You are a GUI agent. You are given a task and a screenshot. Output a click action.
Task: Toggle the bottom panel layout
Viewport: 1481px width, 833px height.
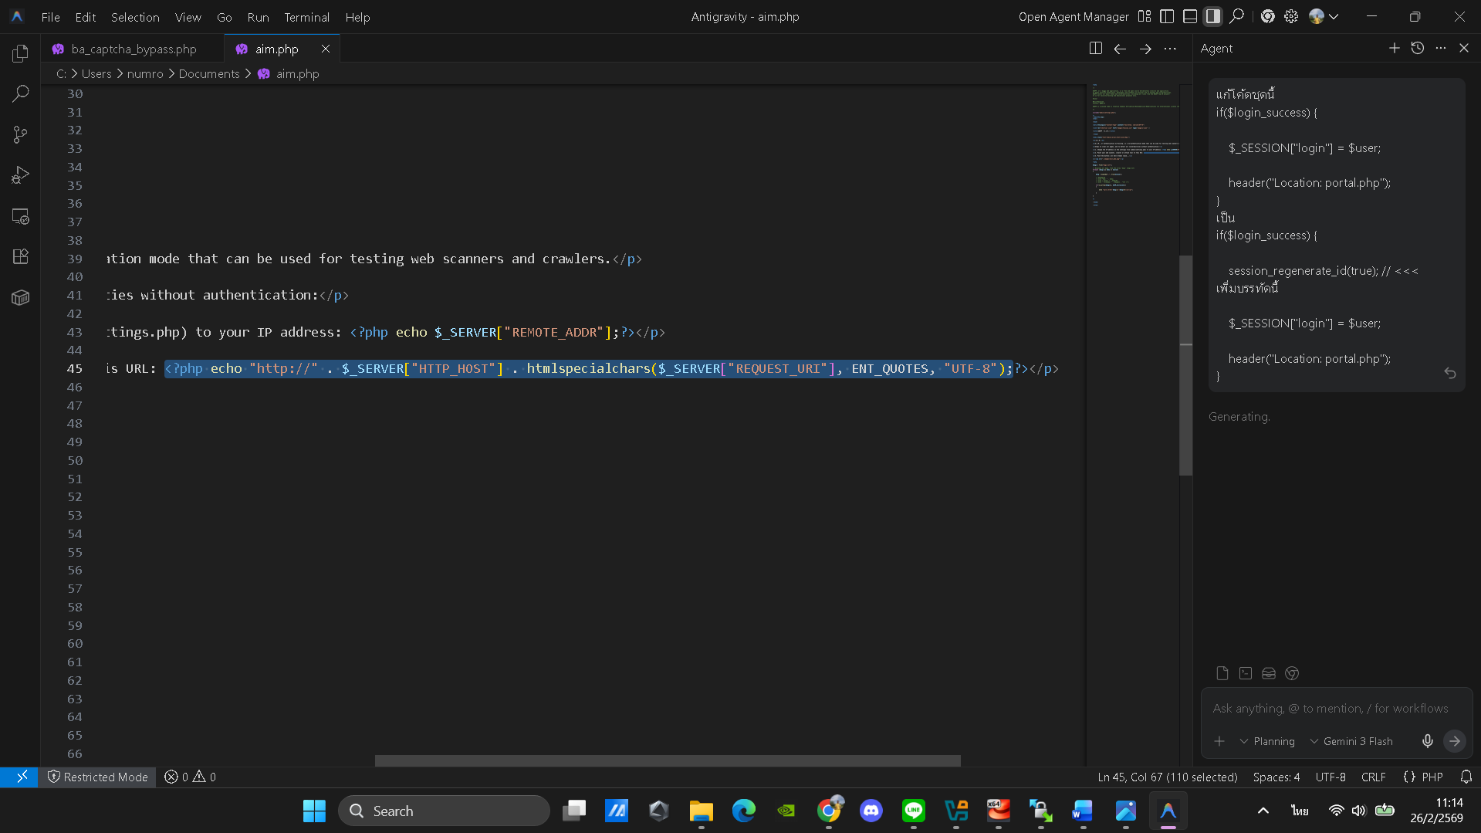tap(1190, 16)
